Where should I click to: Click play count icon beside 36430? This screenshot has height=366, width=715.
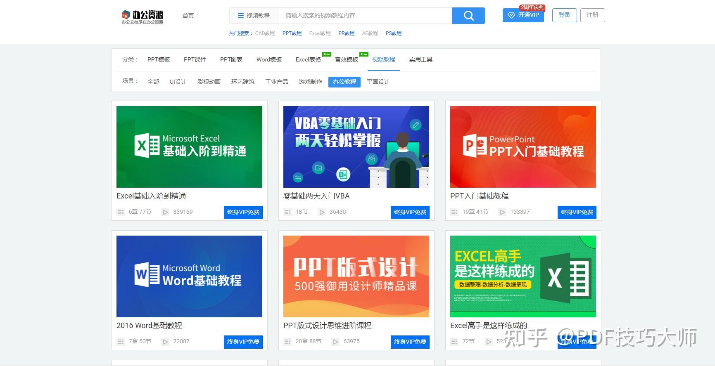click(322, 212)
